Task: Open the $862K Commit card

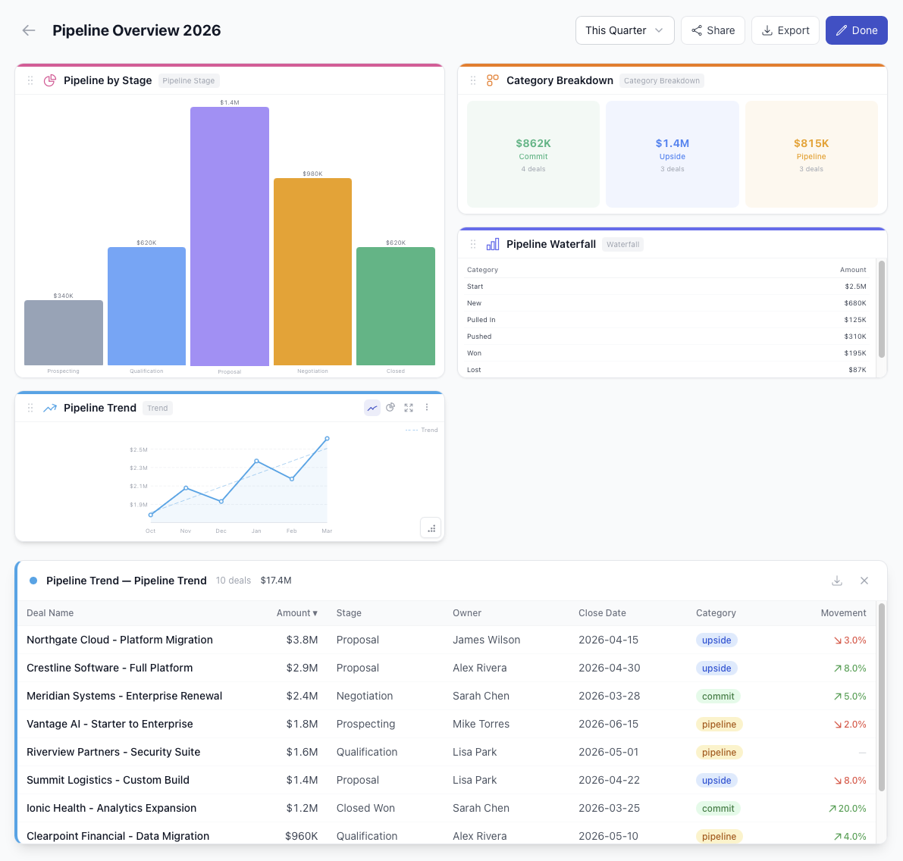Action: coord(533,155)
